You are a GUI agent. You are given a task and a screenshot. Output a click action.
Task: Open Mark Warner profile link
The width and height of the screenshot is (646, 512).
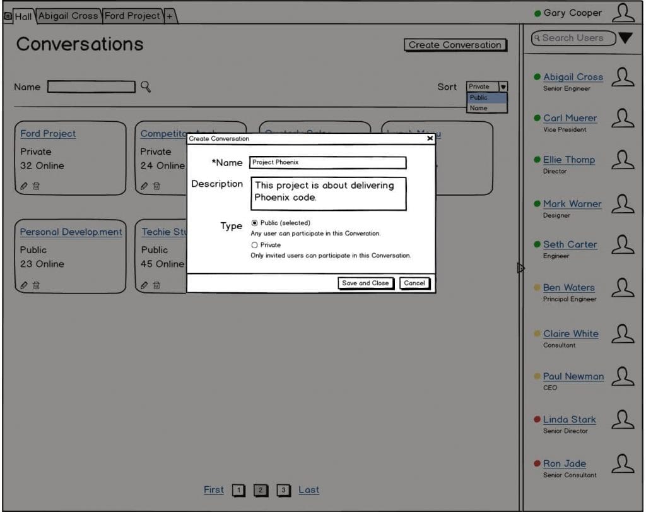tap(572, 204)
